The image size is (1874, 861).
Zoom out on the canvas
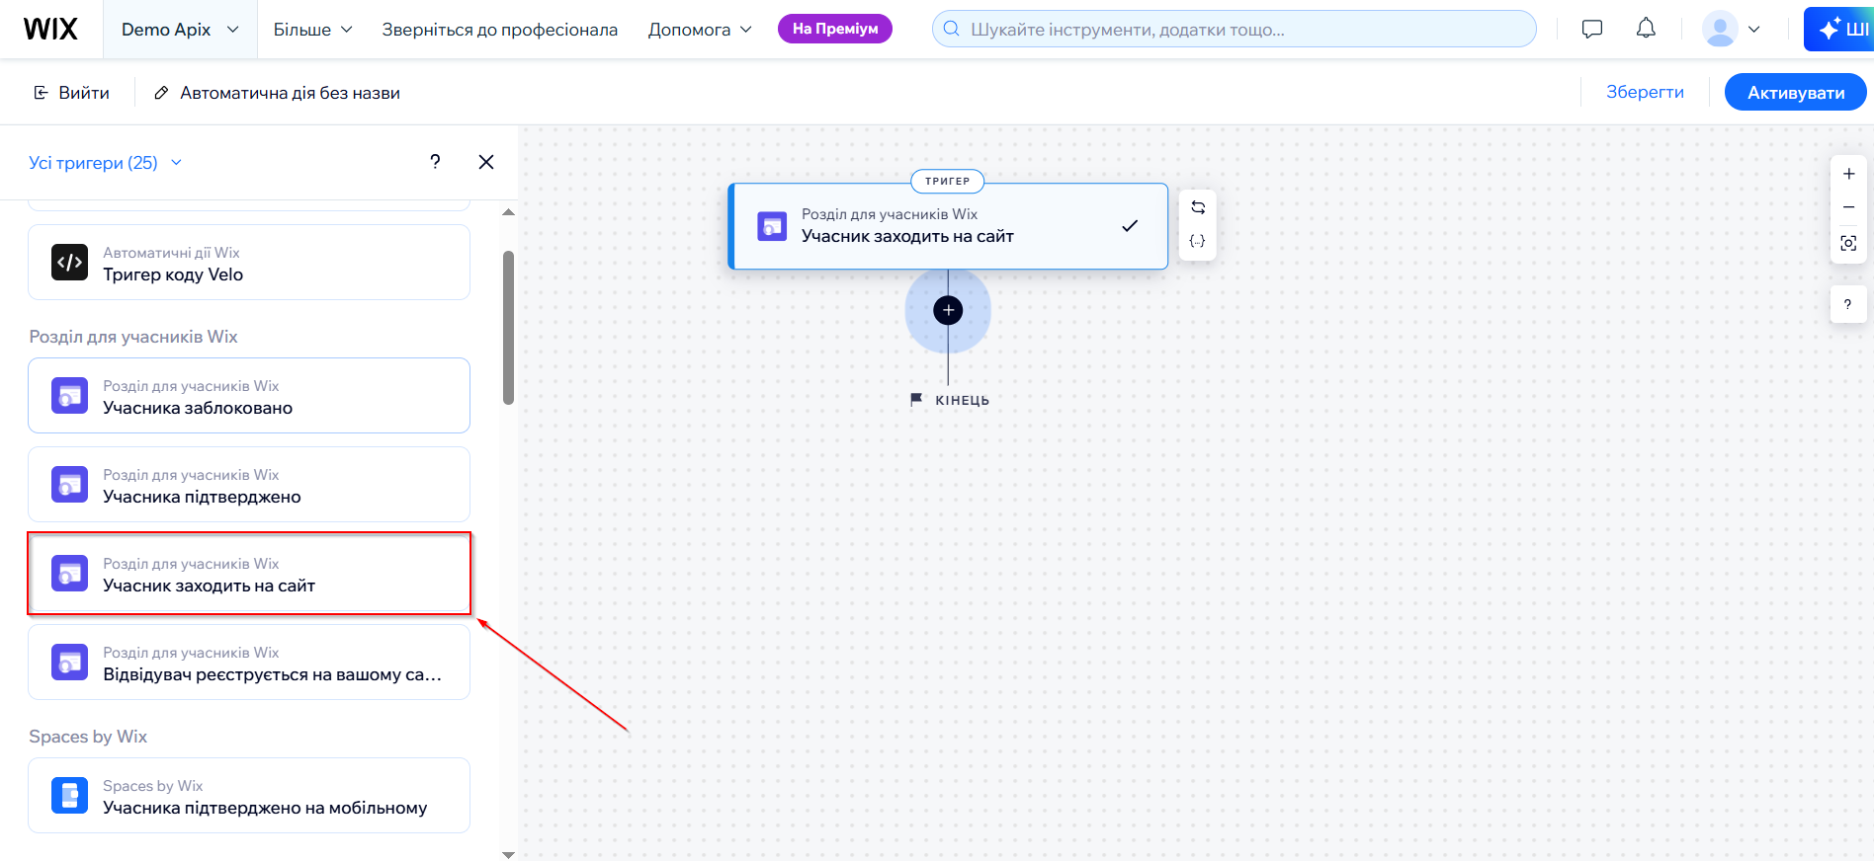click(x=1848, y=207)
